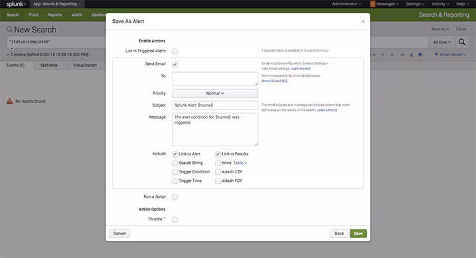The image size is (476, 258).
Task: Open App: Search & Reporting switcher
Action: point(57,4)
